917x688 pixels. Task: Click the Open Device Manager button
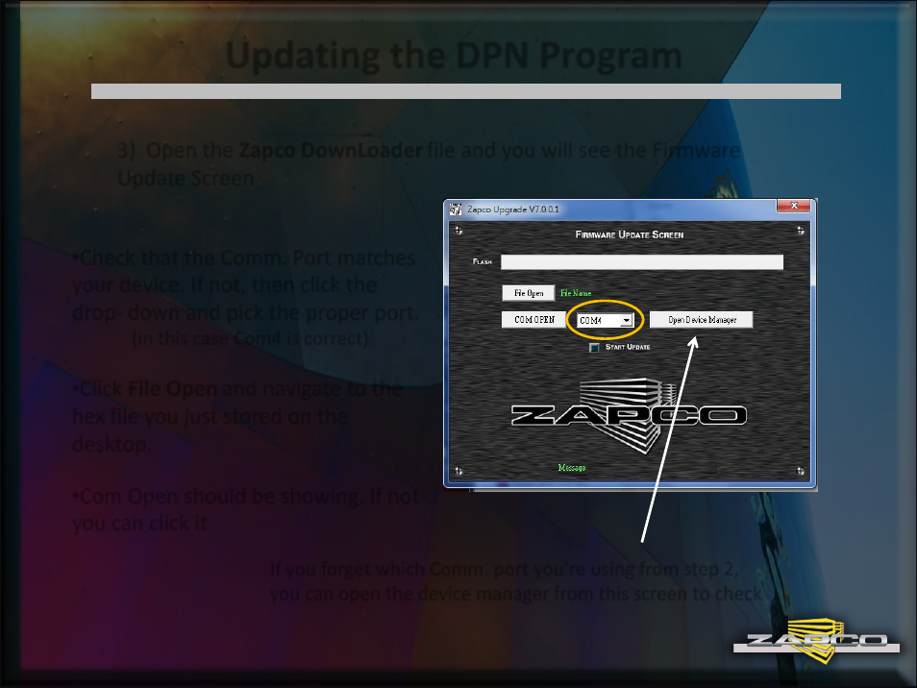click(x=701, y=320)
